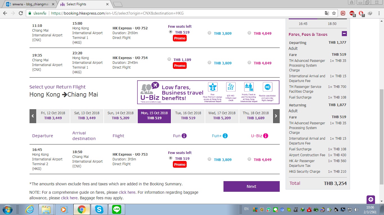Launch Internet Explorer from taskbar
384x215 pixels.
point(30,209)
